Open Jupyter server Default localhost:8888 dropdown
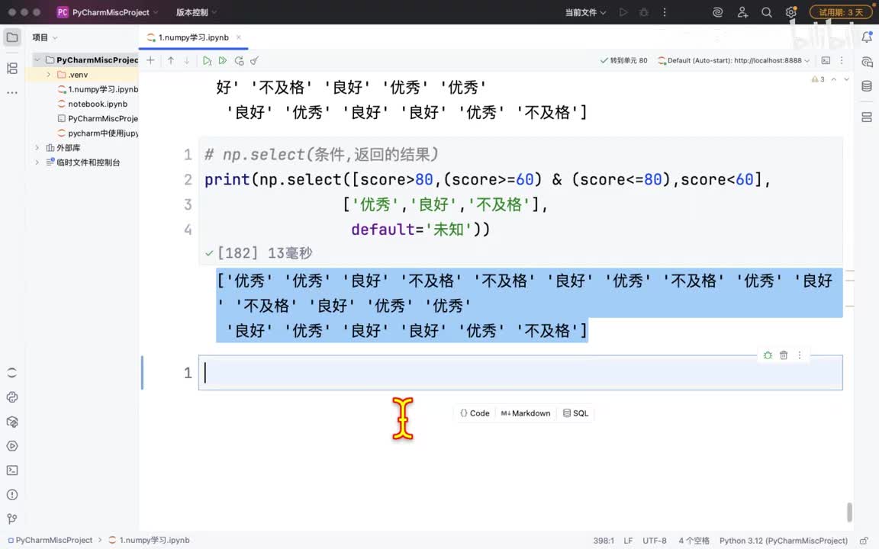 click(733, 60)
